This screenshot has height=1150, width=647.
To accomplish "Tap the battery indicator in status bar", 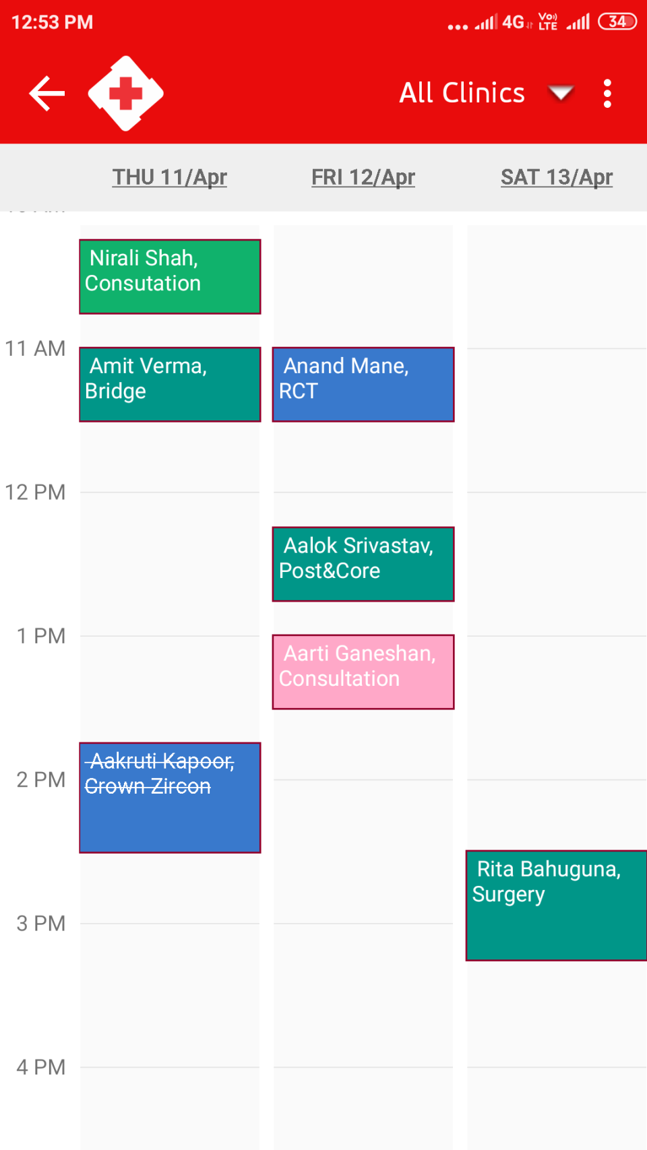I will [617, 22].
